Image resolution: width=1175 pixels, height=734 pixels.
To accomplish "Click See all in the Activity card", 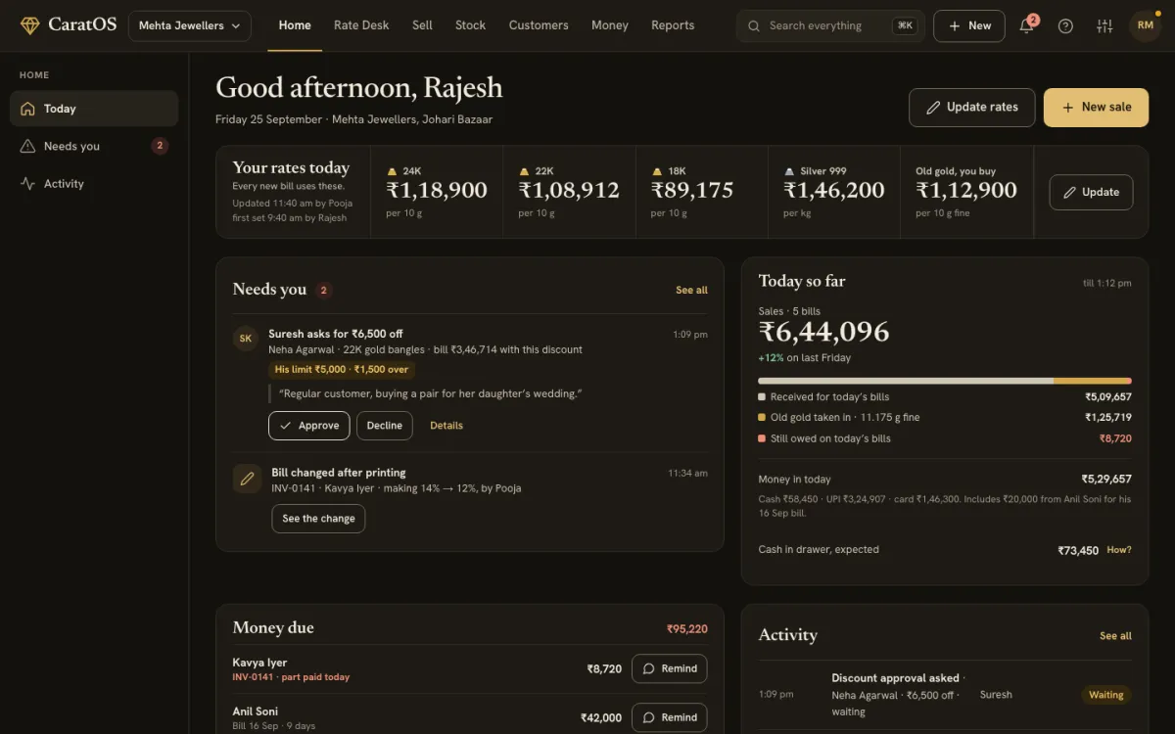I will pos(1115,636).
